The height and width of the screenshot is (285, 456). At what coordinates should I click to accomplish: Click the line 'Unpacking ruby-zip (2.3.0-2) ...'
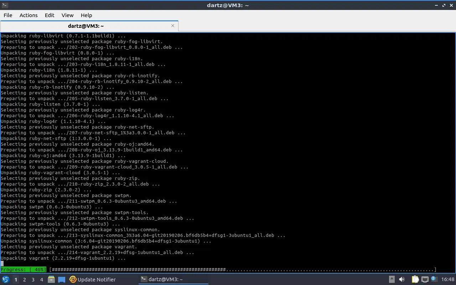pos(46,190)
